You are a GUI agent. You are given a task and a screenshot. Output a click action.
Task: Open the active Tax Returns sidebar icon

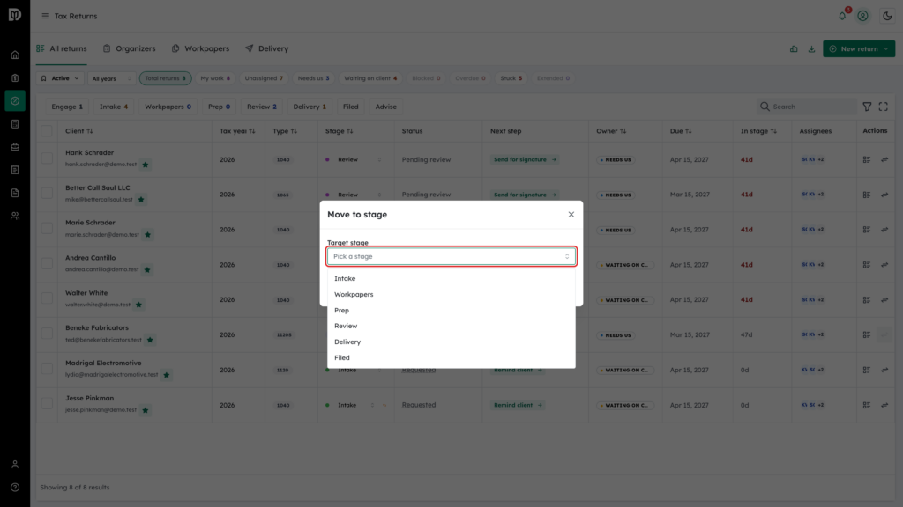tap(15, 101)
